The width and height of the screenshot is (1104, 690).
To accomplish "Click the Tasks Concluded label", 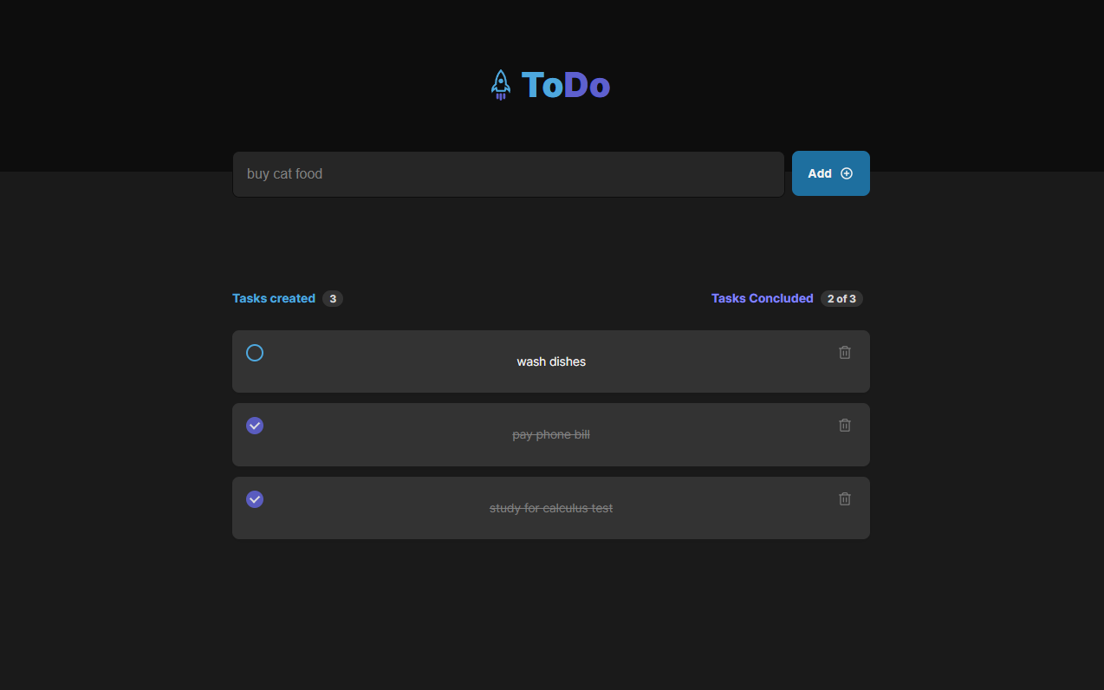I will click(x=763, y=298).
